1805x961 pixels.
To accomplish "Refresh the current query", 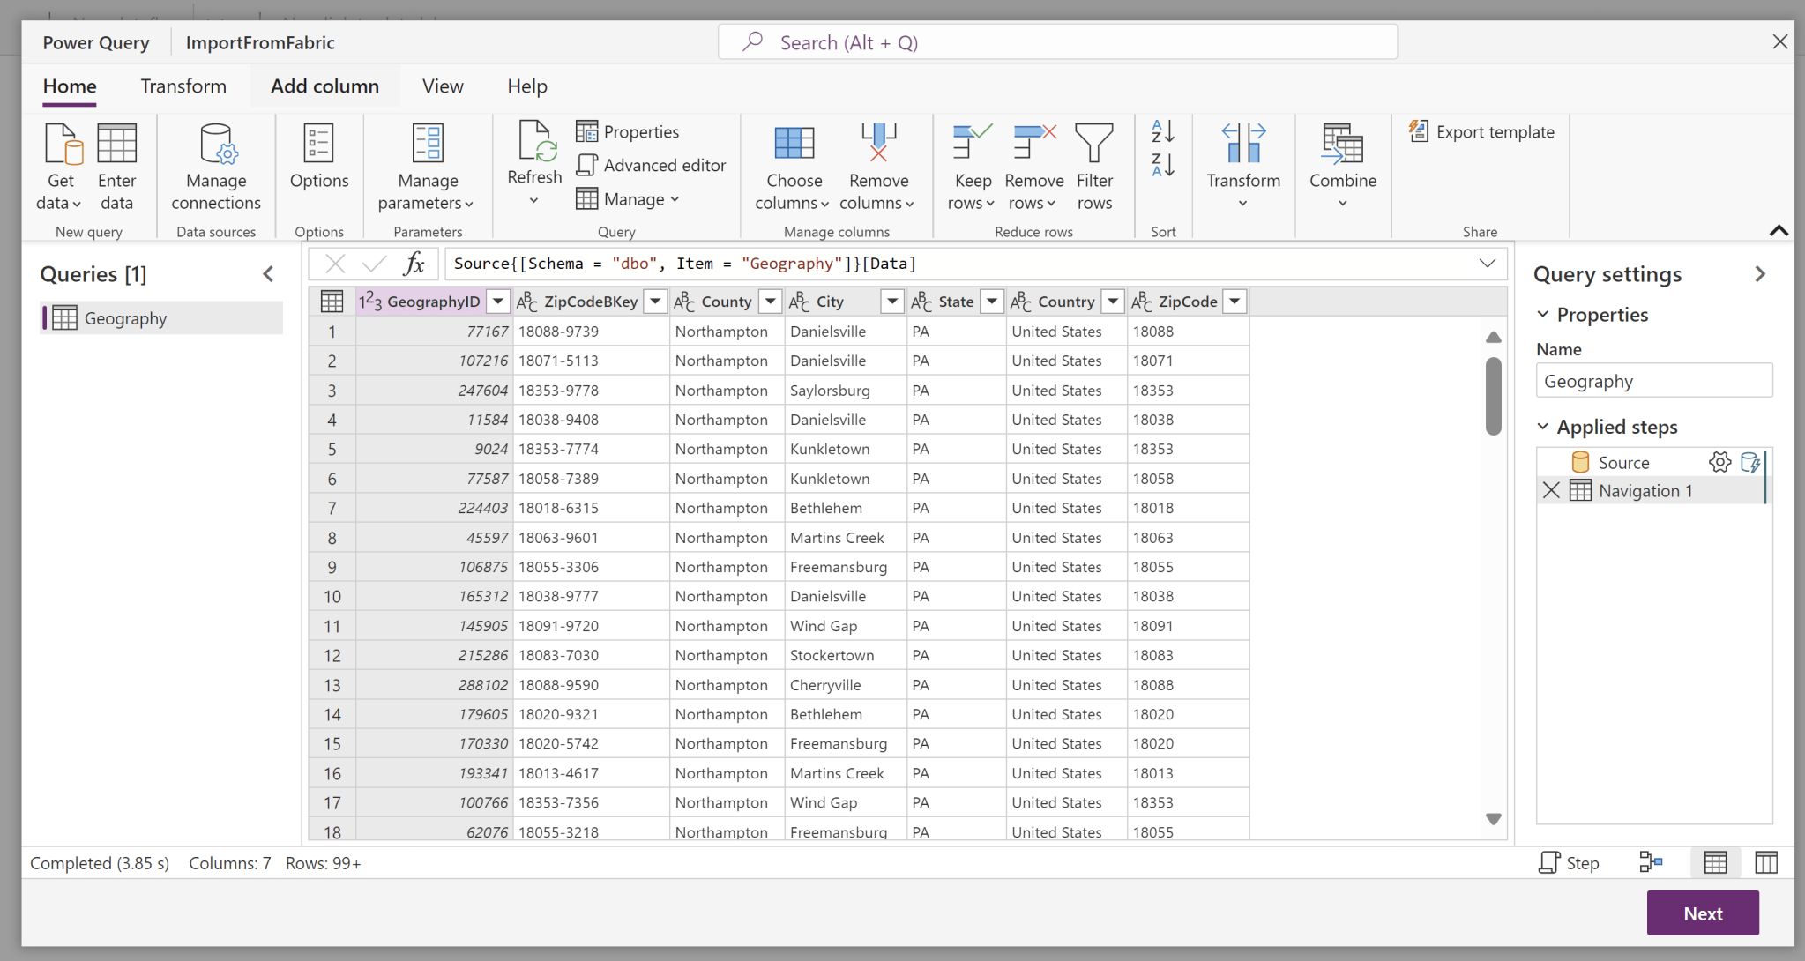I will click(533, 163).
